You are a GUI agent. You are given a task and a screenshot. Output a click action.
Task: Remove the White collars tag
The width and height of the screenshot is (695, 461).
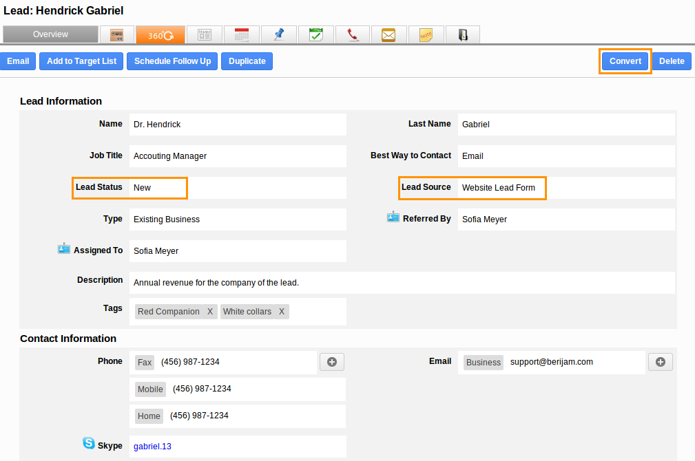282,312
